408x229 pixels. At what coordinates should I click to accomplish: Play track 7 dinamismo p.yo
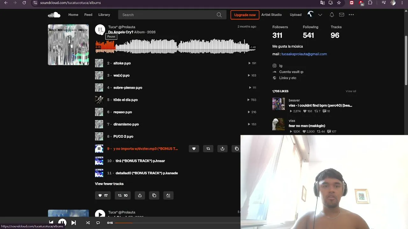click(x=126, y=124)
